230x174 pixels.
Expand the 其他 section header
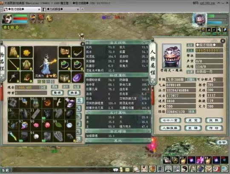point(118,141)
